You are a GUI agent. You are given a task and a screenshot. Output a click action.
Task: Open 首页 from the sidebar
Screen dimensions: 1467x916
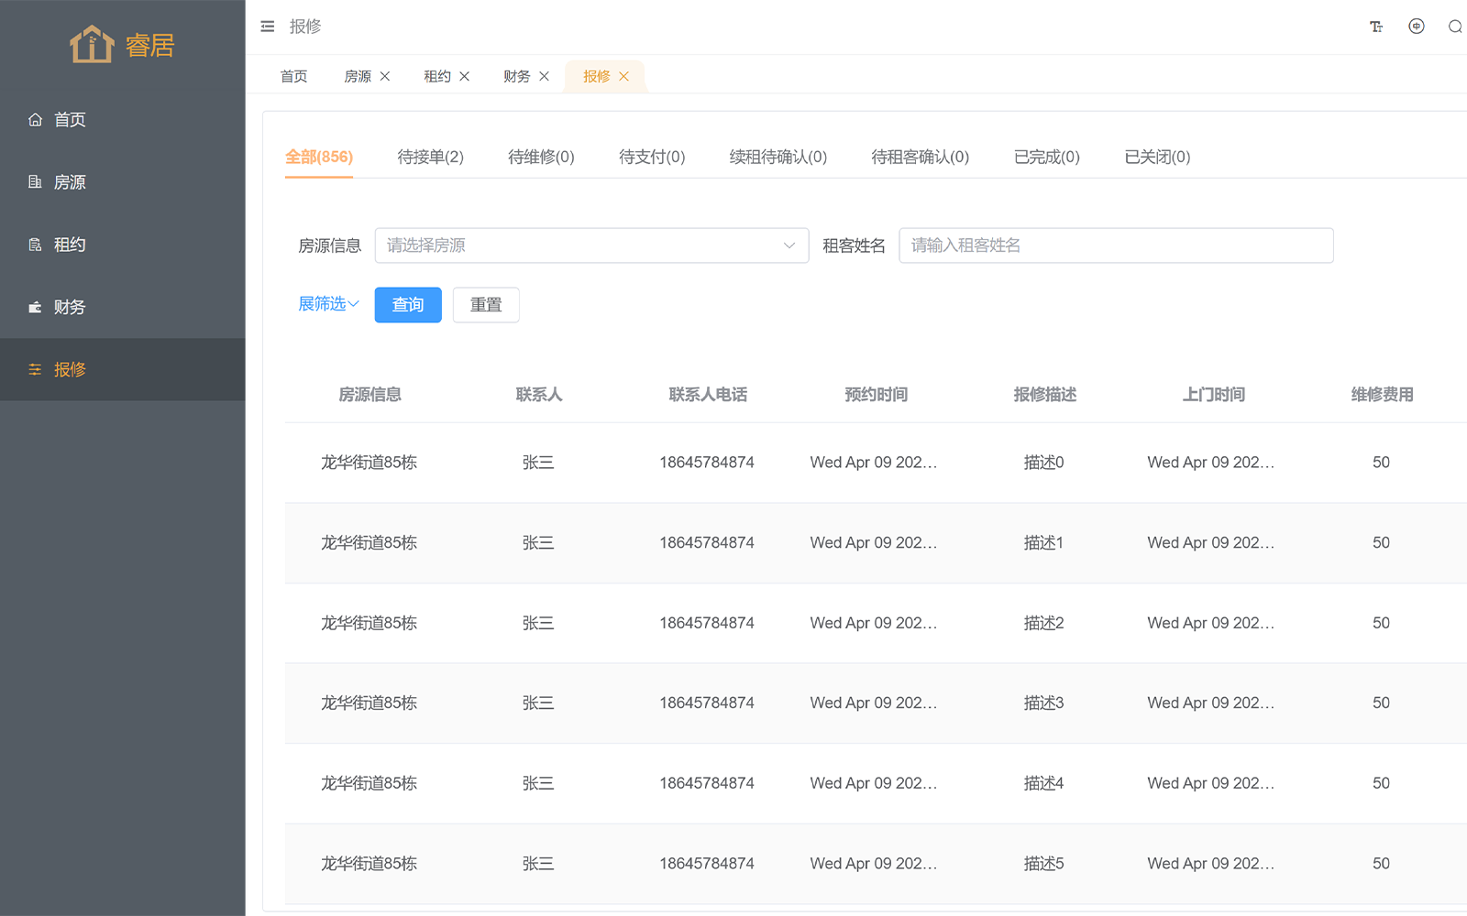[x=70, y=120]
